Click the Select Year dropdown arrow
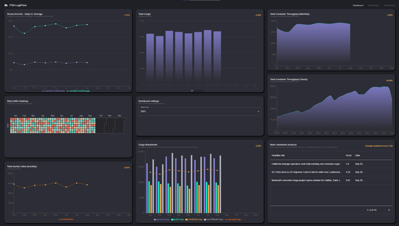 click(x=258, y=112)
